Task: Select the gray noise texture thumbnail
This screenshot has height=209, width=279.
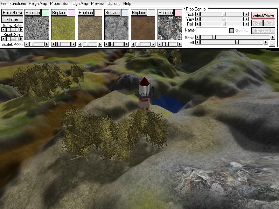Action: pos(37,28)
